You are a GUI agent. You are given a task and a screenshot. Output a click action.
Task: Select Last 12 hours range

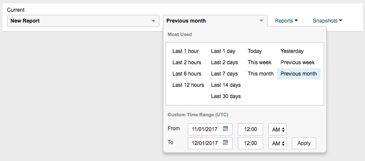pos(188,85)
